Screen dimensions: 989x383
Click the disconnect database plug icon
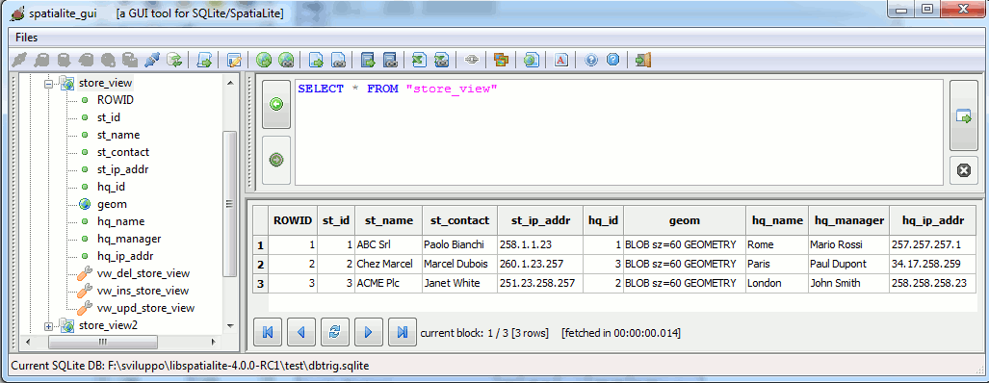pyautogui.click(x=152, y=60)
